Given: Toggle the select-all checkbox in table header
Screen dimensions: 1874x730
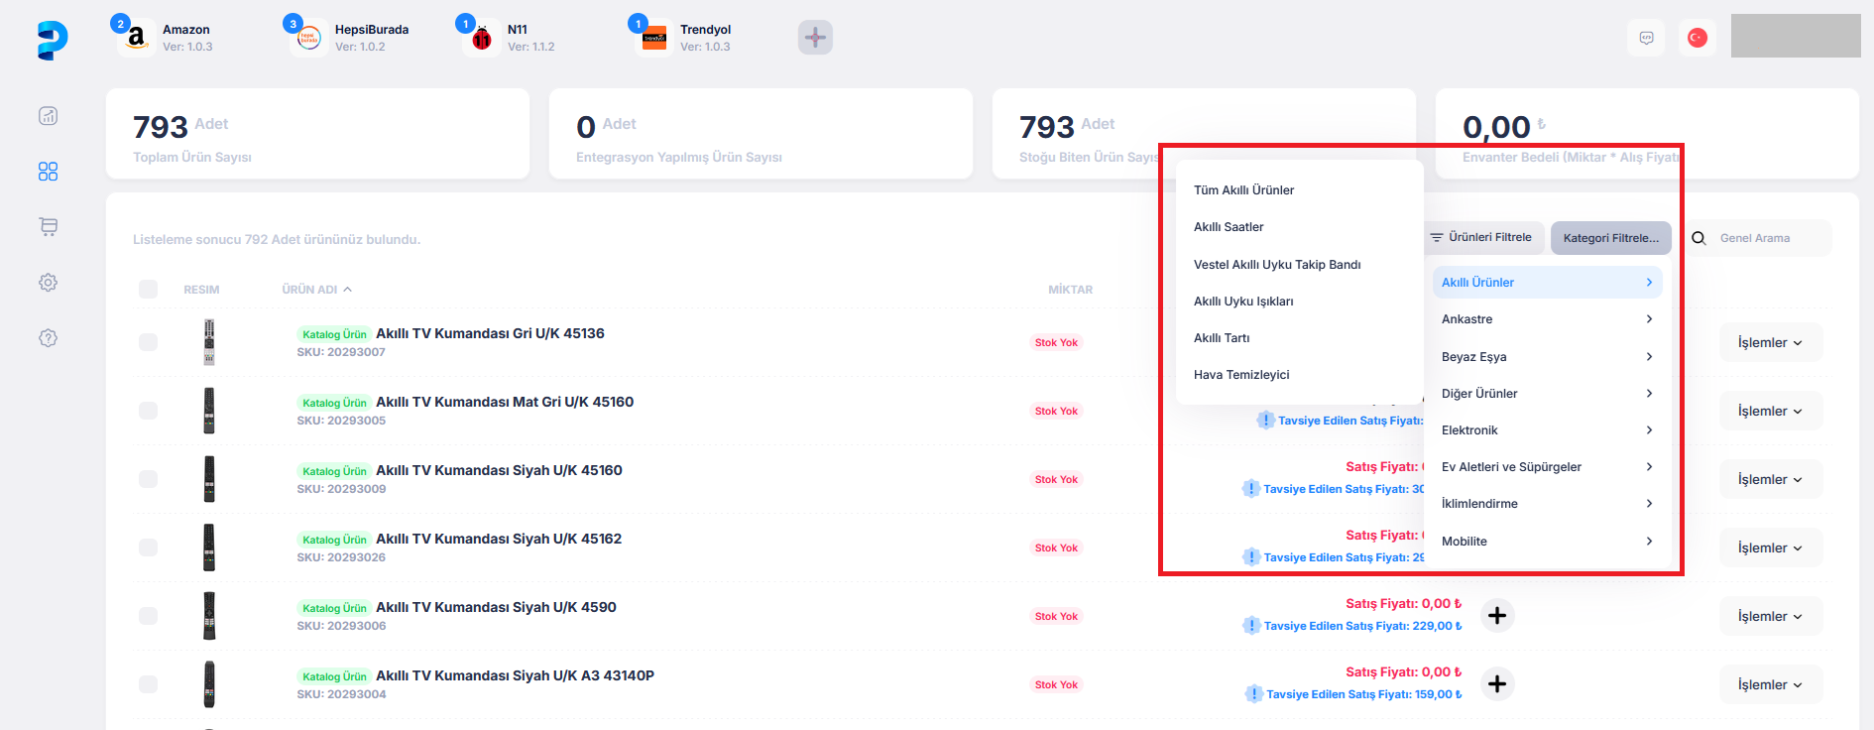Looking at the screenshot, I should [149, 290].
